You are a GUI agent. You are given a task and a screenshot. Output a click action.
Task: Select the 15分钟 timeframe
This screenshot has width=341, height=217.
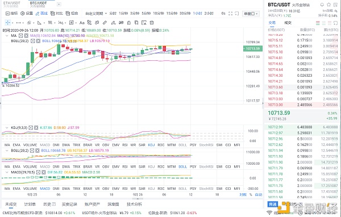[172, 14]
